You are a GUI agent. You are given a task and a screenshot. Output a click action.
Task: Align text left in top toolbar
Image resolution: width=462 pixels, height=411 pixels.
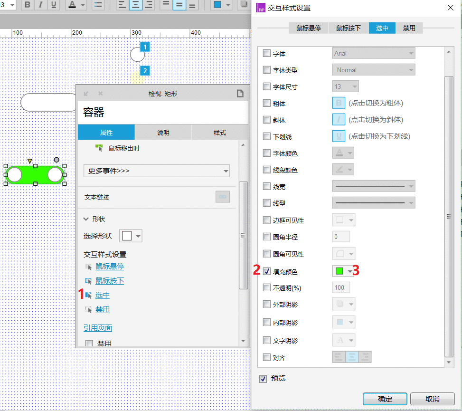coord(122,5)
